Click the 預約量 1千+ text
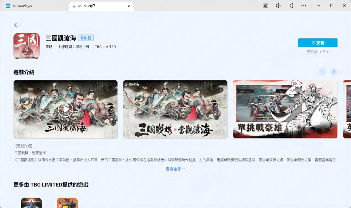This screenshot has height=208, width=351. point(318,52)
